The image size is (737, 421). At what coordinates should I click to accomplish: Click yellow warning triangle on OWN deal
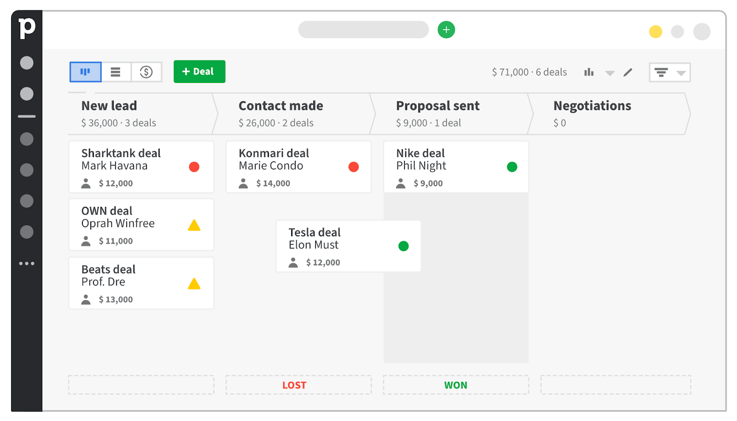[x=194, y=225]
